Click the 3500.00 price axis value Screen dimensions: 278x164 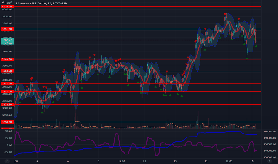7,80
